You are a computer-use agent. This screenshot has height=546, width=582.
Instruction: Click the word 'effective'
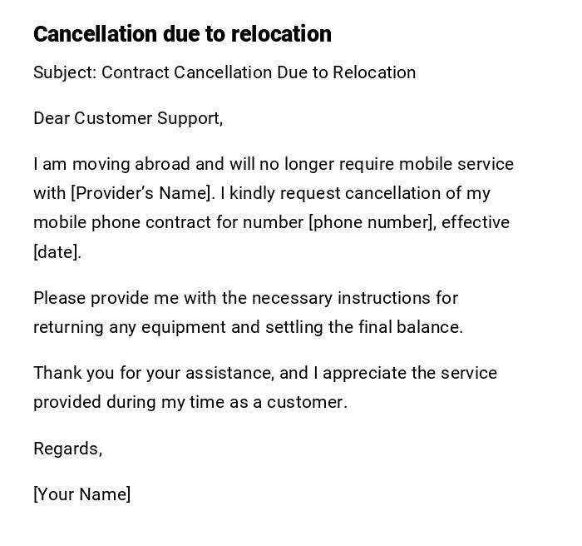[476, 222]
